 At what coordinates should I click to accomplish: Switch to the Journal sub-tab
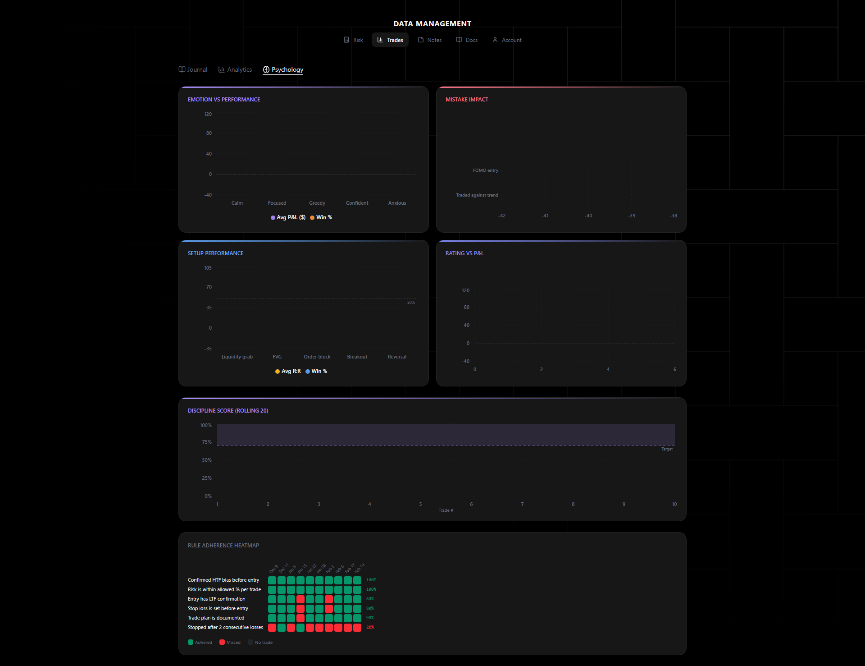point(197,69)
